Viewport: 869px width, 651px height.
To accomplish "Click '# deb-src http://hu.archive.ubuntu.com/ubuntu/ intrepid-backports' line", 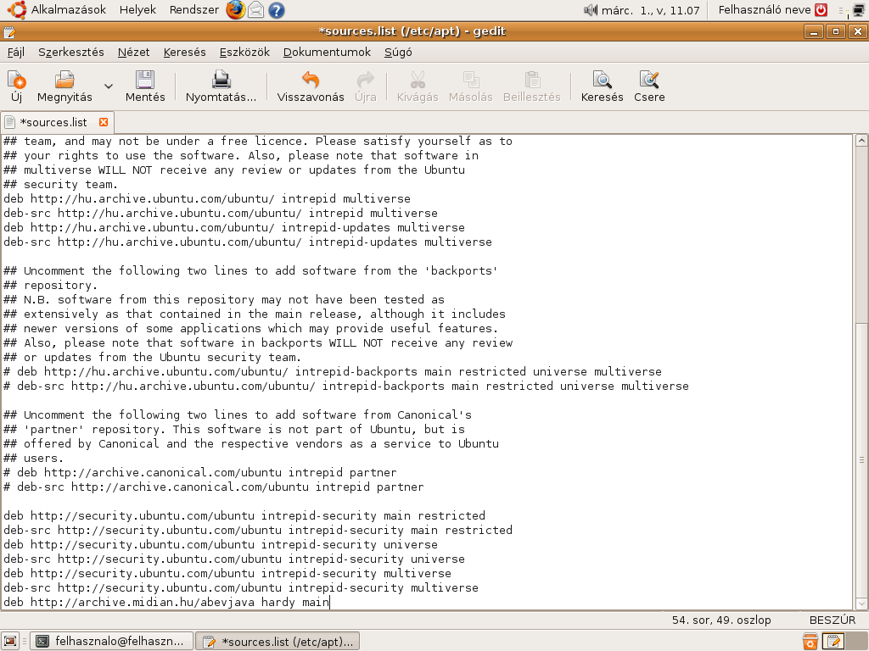I will (346, 387).
